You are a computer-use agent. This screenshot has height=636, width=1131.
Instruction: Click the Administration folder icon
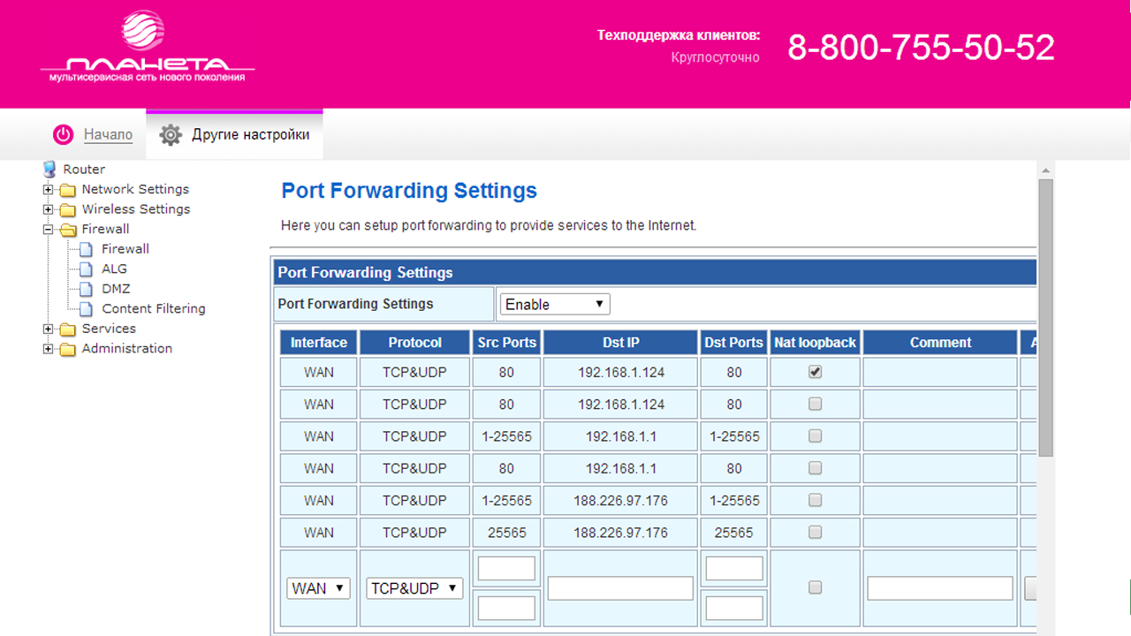tap(68, 349)
